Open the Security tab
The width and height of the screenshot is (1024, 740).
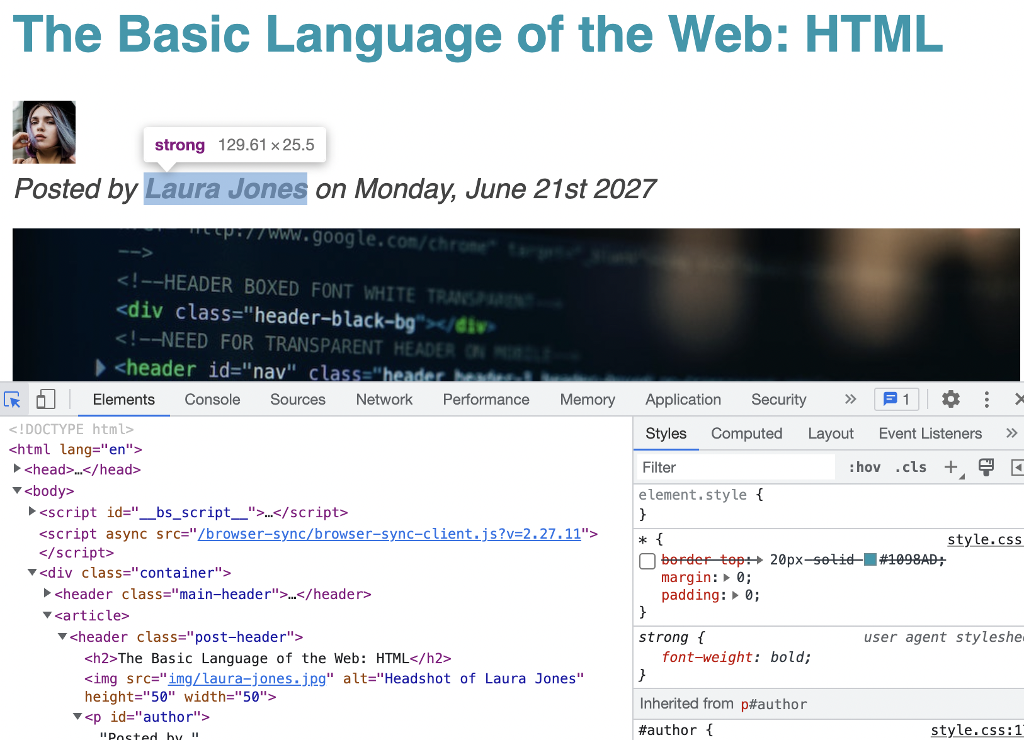click(x=779, y=400)
